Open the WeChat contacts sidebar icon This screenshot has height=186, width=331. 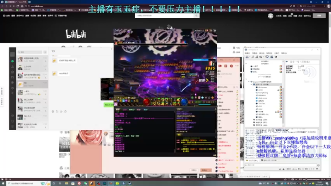click(x=12, y=67)
